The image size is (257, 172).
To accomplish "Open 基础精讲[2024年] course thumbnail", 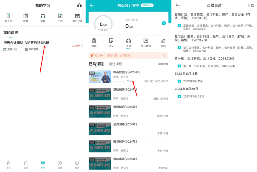I will click(100, 94).
